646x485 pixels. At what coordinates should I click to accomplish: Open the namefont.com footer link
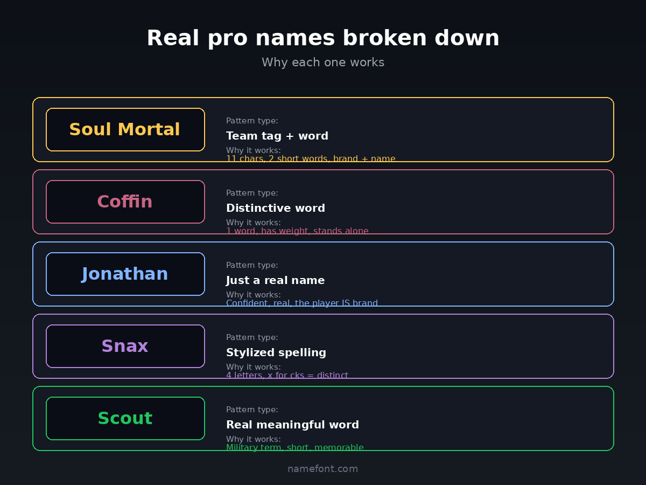pos(322,469)
